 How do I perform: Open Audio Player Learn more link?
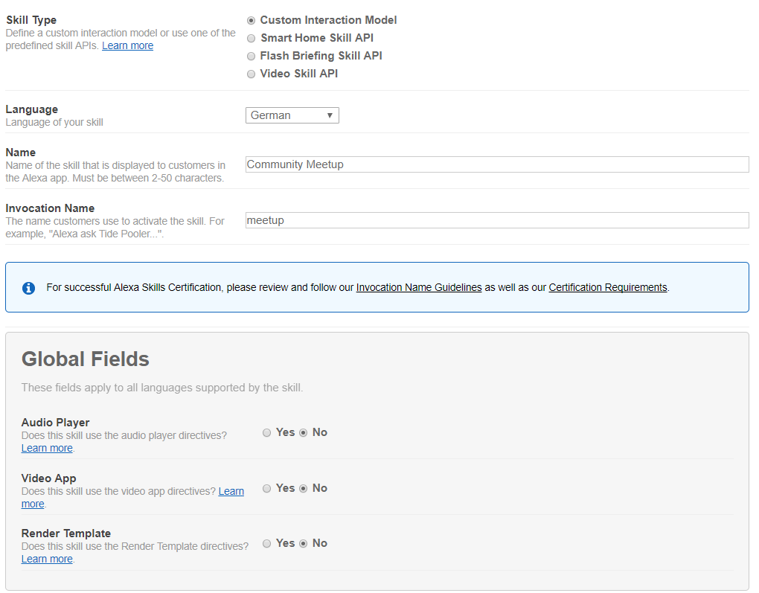pyautogui.click(x=47, y=448)
